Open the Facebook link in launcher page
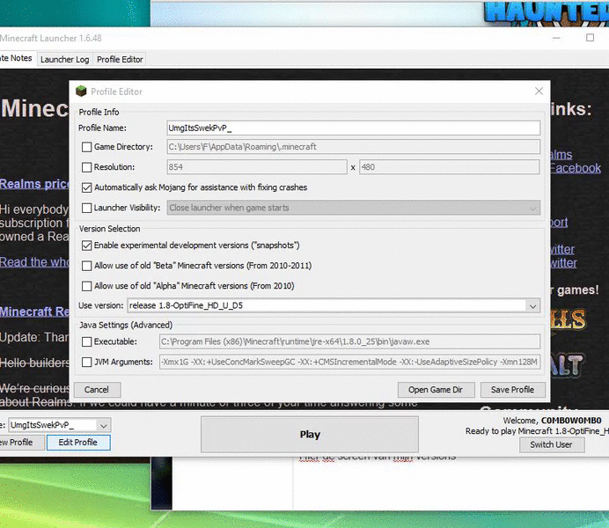609x528 pixels. coord(576,168)
